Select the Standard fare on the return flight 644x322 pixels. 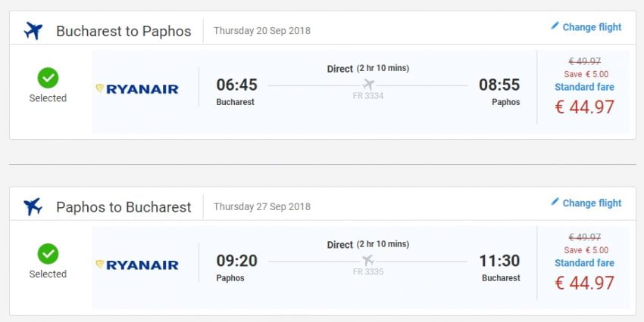(x=584, y=263)
